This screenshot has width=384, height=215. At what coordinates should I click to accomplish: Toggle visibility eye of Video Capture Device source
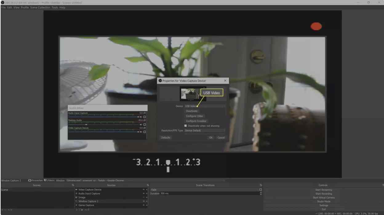click(x=143, y=190)
